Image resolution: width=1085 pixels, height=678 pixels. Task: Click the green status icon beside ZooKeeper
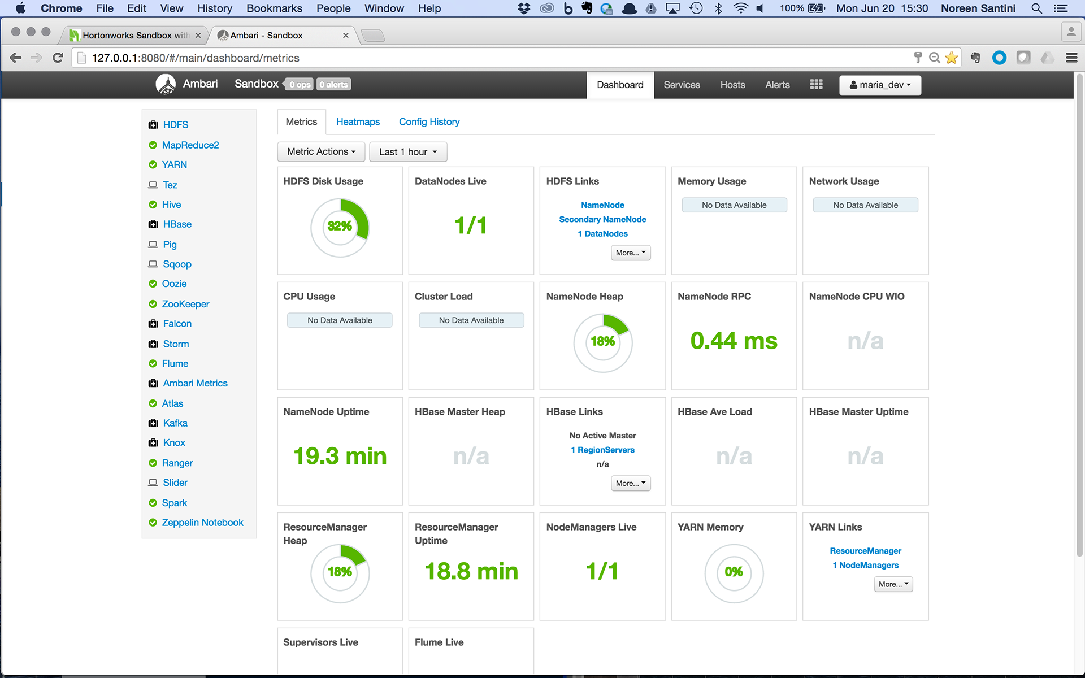pos(153,304)
